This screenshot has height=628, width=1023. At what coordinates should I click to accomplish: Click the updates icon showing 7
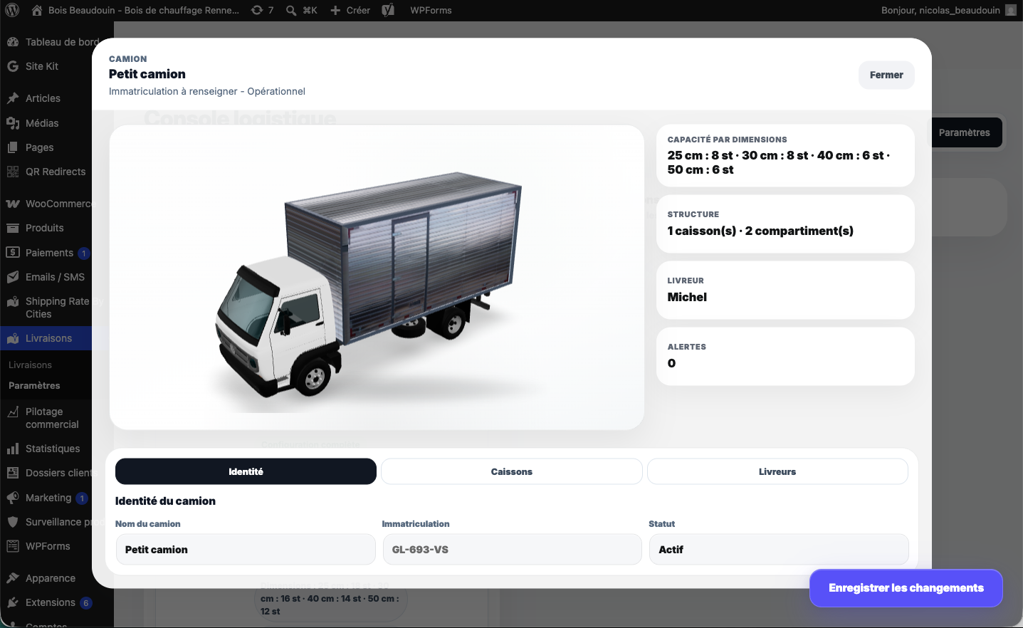pos(257,11)
